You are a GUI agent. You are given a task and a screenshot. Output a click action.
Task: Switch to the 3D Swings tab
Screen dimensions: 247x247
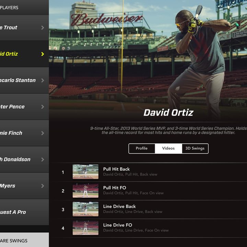(195, 149)
